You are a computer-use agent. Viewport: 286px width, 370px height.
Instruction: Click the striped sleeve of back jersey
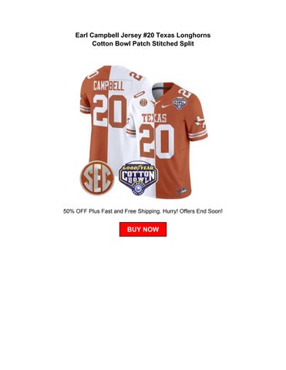85,109
